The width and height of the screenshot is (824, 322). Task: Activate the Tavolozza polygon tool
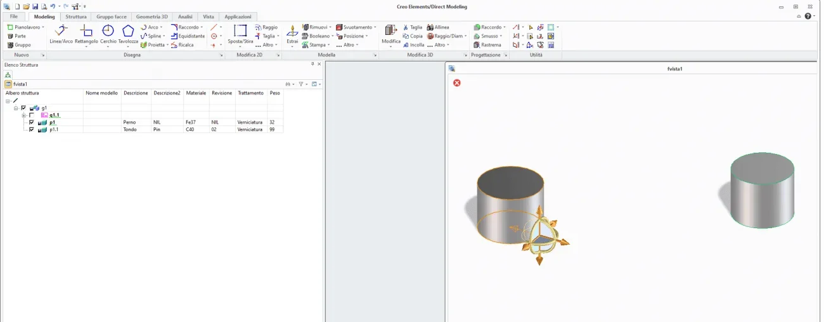(x=128, y=34)
